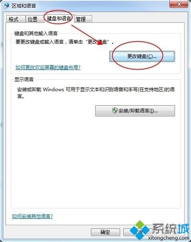Viewport: 191px width, 242px height.
Task: Go to the 管理 tab
Action: coord(83,19)
